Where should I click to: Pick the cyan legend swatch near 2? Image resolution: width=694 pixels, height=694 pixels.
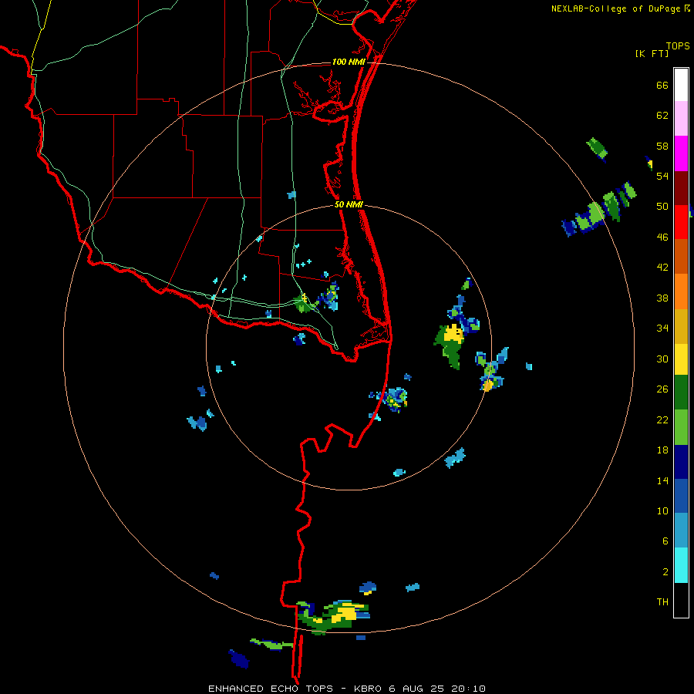click(681, 565)
